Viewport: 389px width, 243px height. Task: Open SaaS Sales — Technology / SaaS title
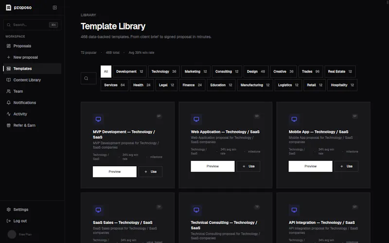123,223
